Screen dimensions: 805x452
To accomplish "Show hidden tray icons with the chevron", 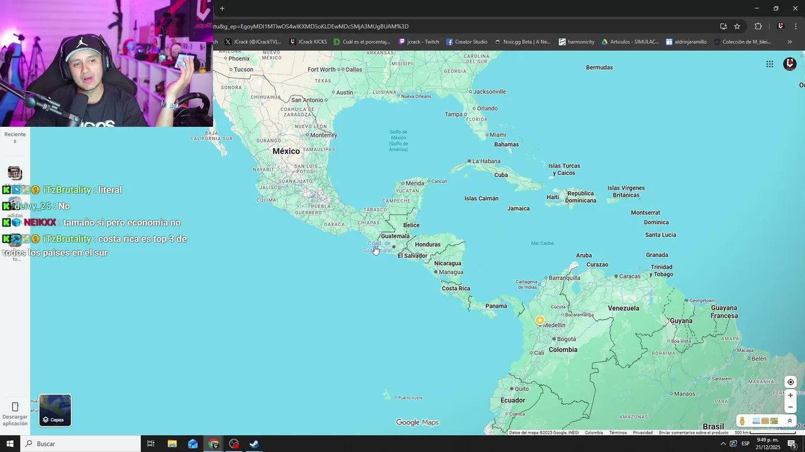I will tap(722, 444).
